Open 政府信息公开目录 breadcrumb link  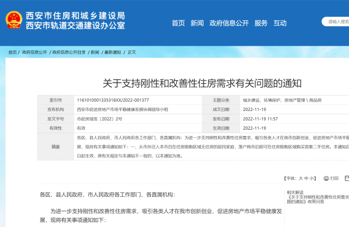[69, 52]
